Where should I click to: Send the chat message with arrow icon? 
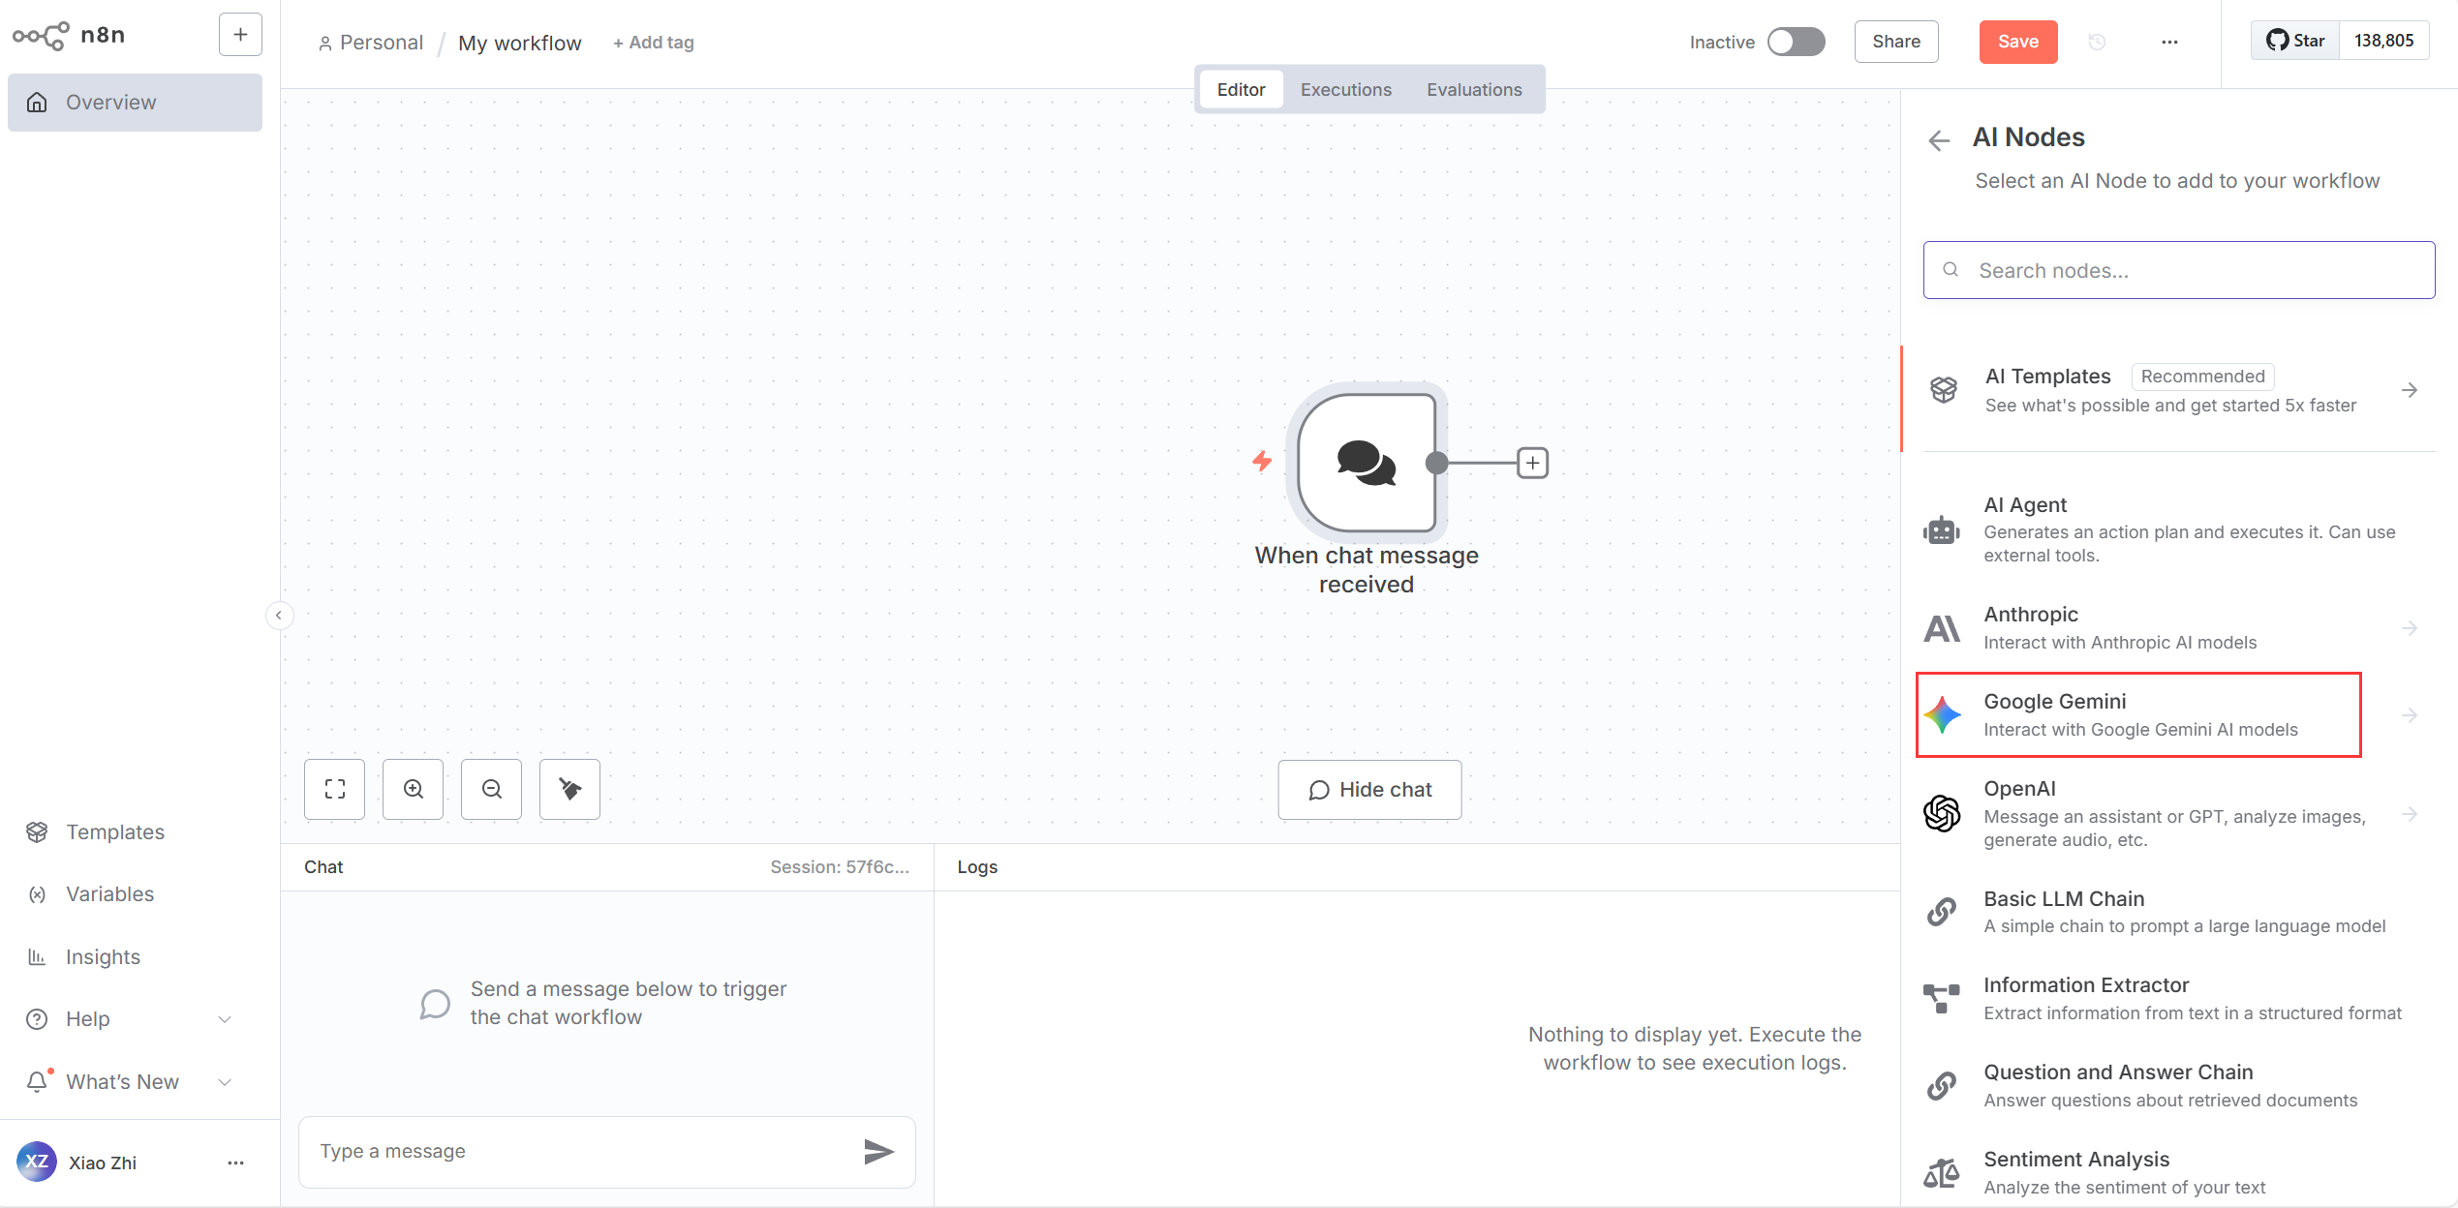(x=877, y=1151)
